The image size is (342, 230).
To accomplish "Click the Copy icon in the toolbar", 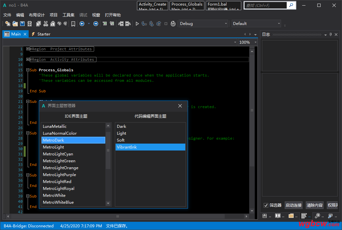I will (39, 24).
